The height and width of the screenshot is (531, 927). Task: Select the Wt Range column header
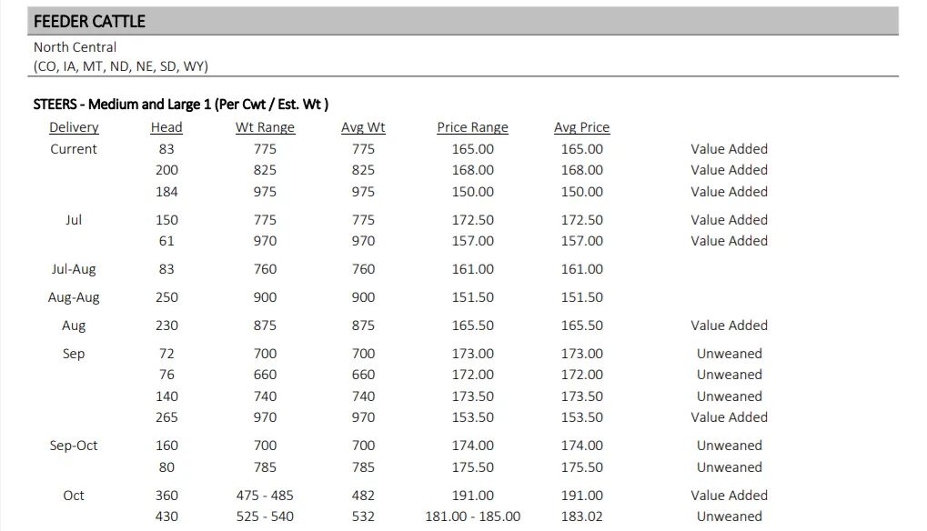[x=265, y=127]
